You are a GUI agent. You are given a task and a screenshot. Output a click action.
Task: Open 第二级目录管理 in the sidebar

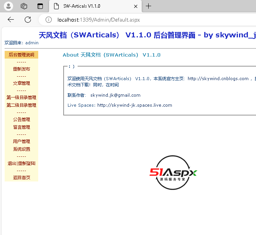[21, 105]
